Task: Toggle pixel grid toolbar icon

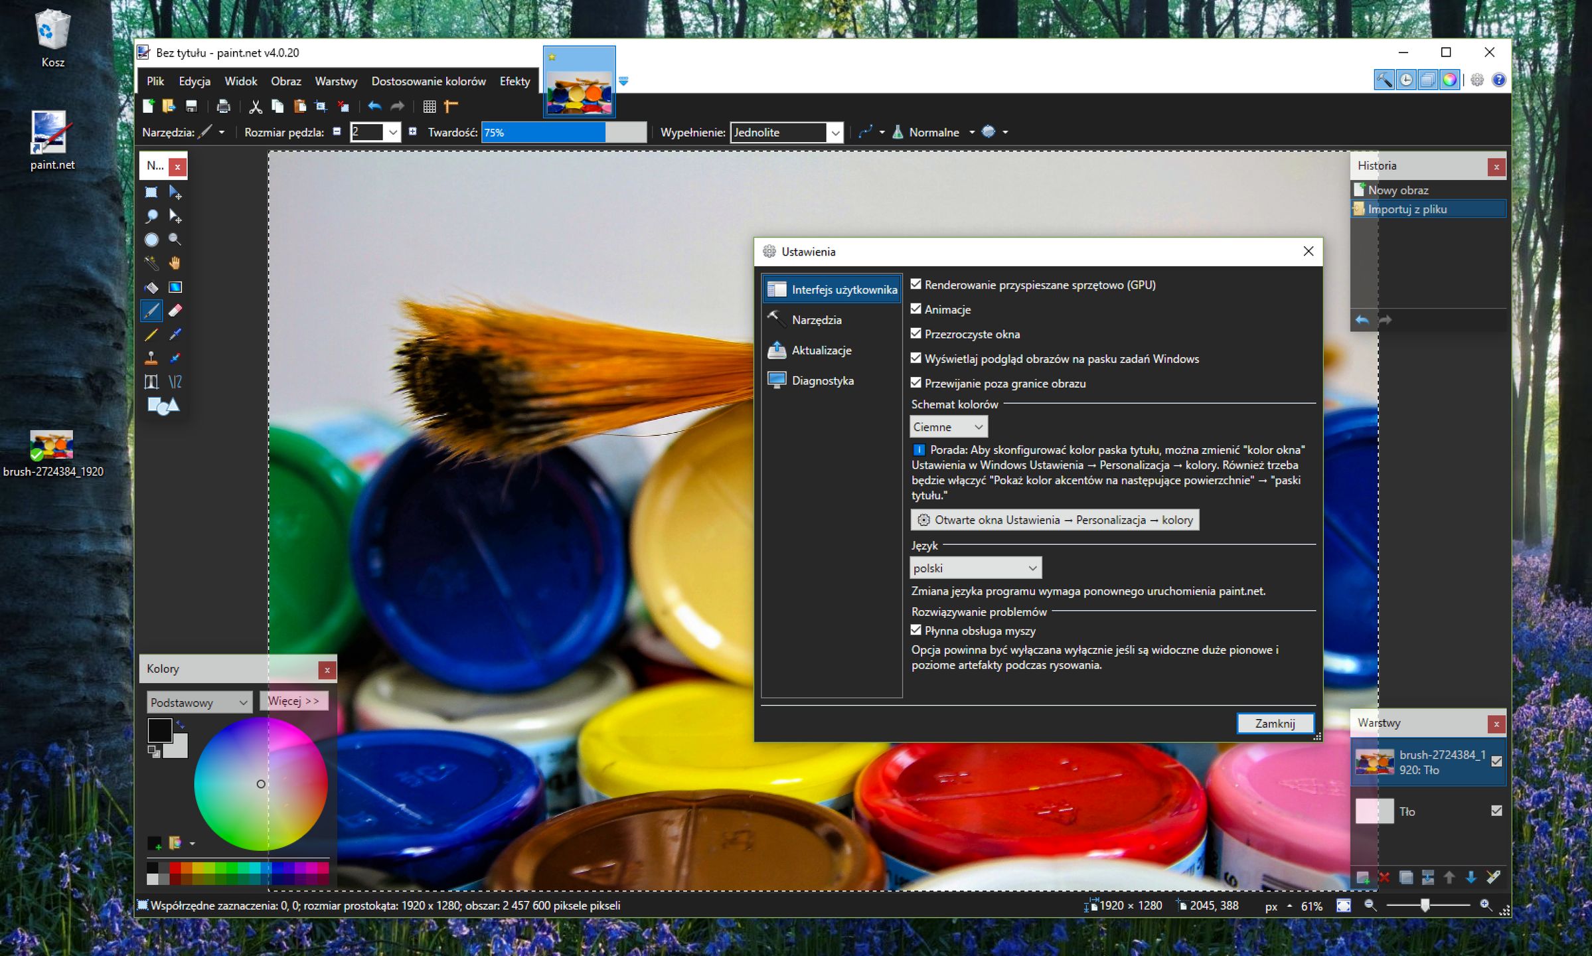Action: click(x=430, y=106)
